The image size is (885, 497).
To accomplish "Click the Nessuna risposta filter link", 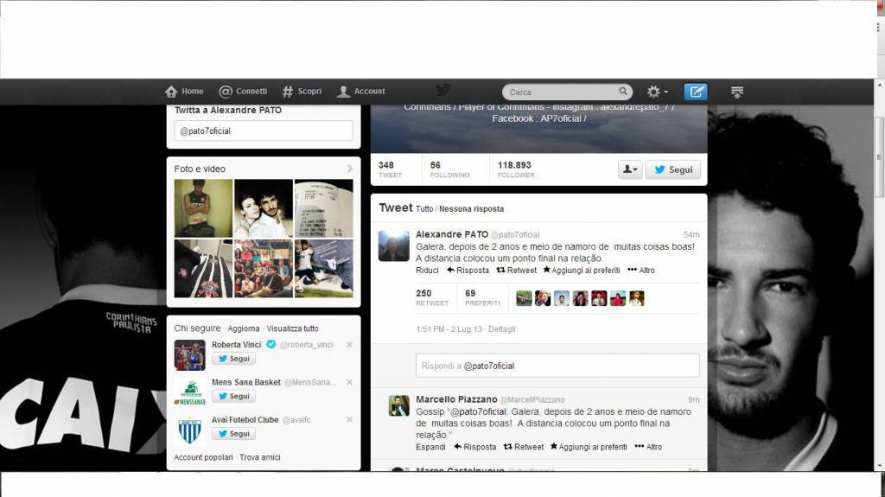I will 471,209.
